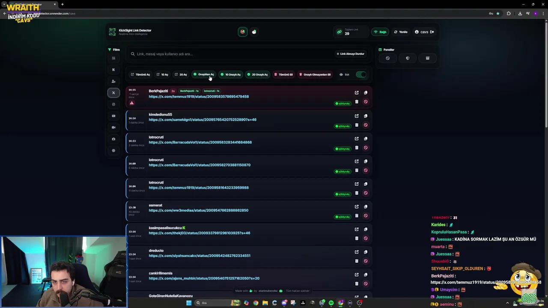Open cankirilimemis link externally
The image size is (548, 308).
[357, 275]
